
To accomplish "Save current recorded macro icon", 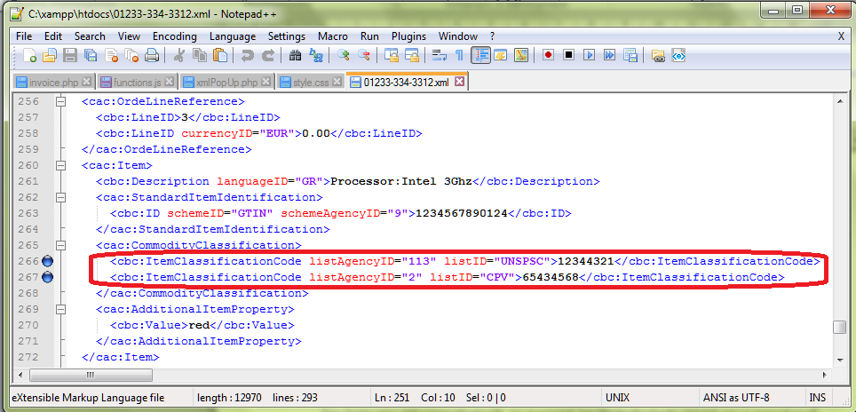I will pos(630,55).
